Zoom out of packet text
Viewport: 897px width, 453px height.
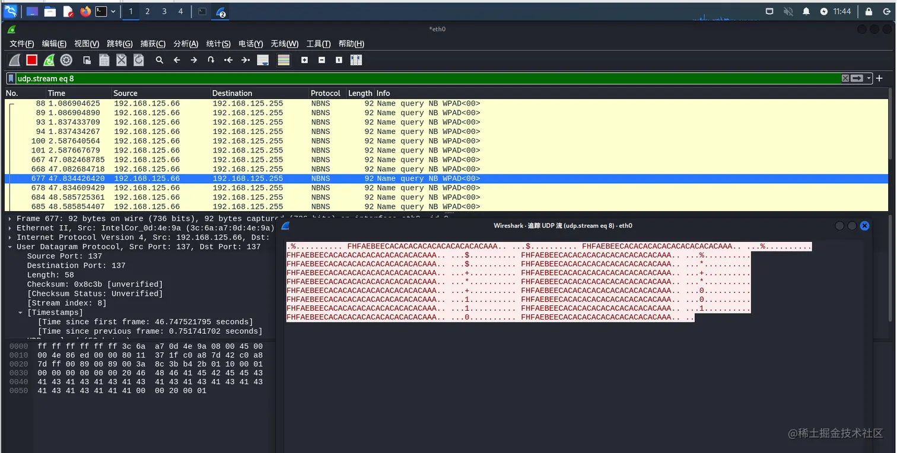pyautogui.click(x=322, y=60)
